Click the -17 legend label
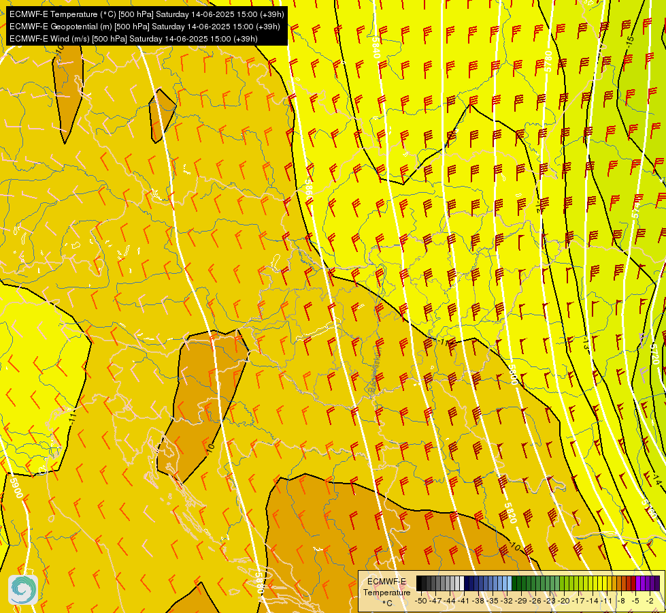Viewport: 666px width, 613px height. [578, 601]
